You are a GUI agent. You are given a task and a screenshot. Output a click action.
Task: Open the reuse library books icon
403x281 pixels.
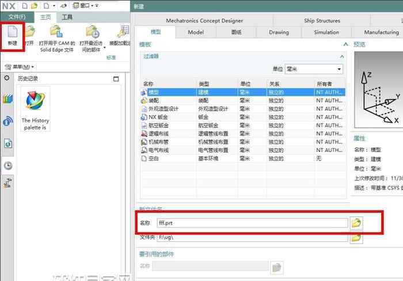[7, 98]
